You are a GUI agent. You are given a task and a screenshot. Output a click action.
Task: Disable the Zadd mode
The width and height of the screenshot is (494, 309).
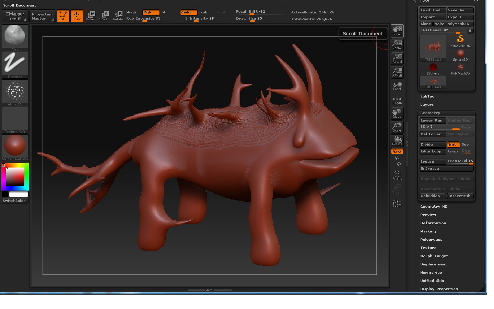click(x=189, y=12)
